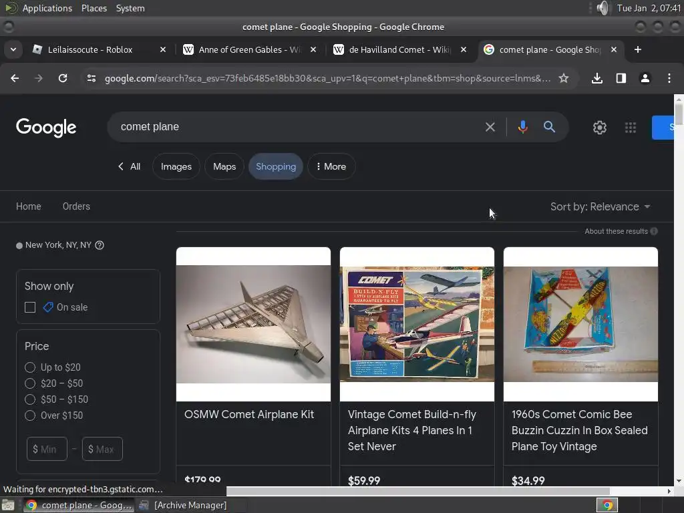Click the horizontal scrollbar thumb

[418, 491]
